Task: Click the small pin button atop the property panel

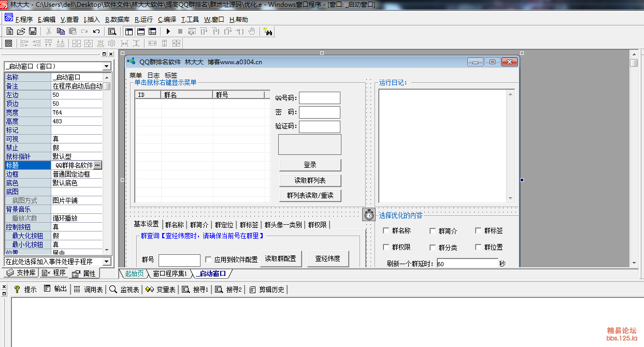Action: point(104,54)
